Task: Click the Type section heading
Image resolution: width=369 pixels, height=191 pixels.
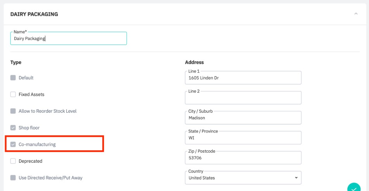Action: click(16, 62)
